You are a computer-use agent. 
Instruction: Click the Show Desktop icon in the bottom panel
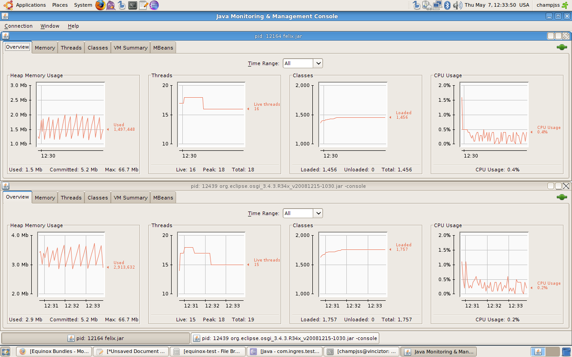(x=5, y=352)
